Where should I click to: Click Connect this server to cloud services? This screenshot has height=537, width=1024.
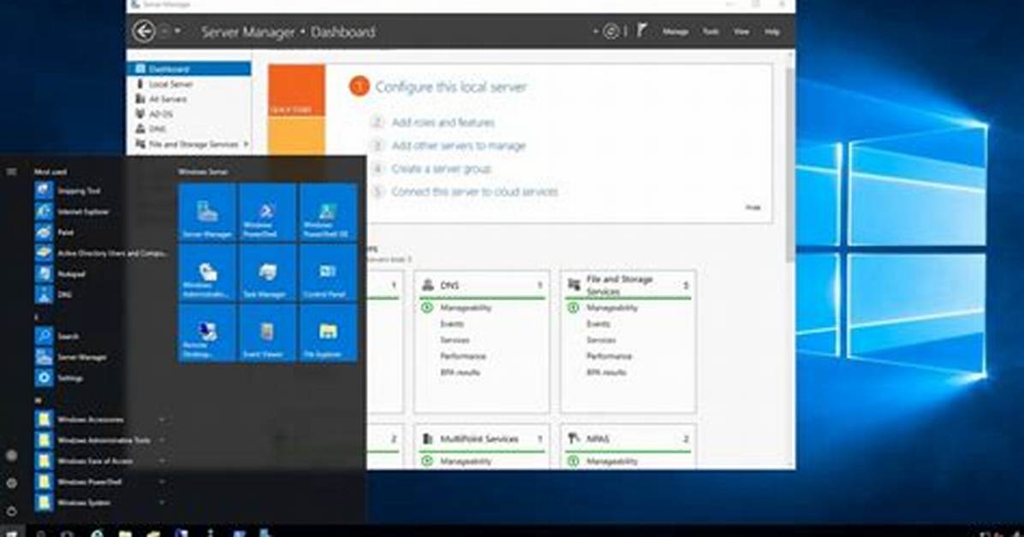click(475, 192)
